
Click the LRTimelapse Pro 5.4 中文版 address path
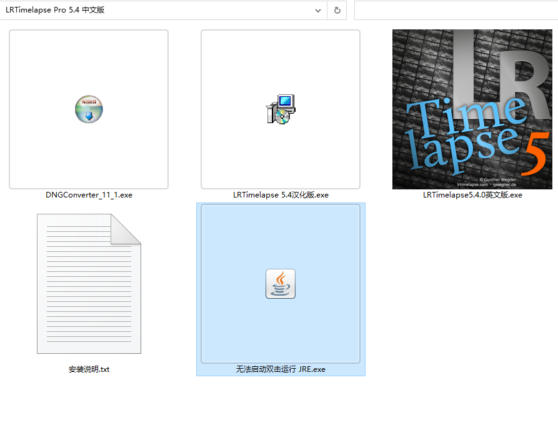(55, 10)
